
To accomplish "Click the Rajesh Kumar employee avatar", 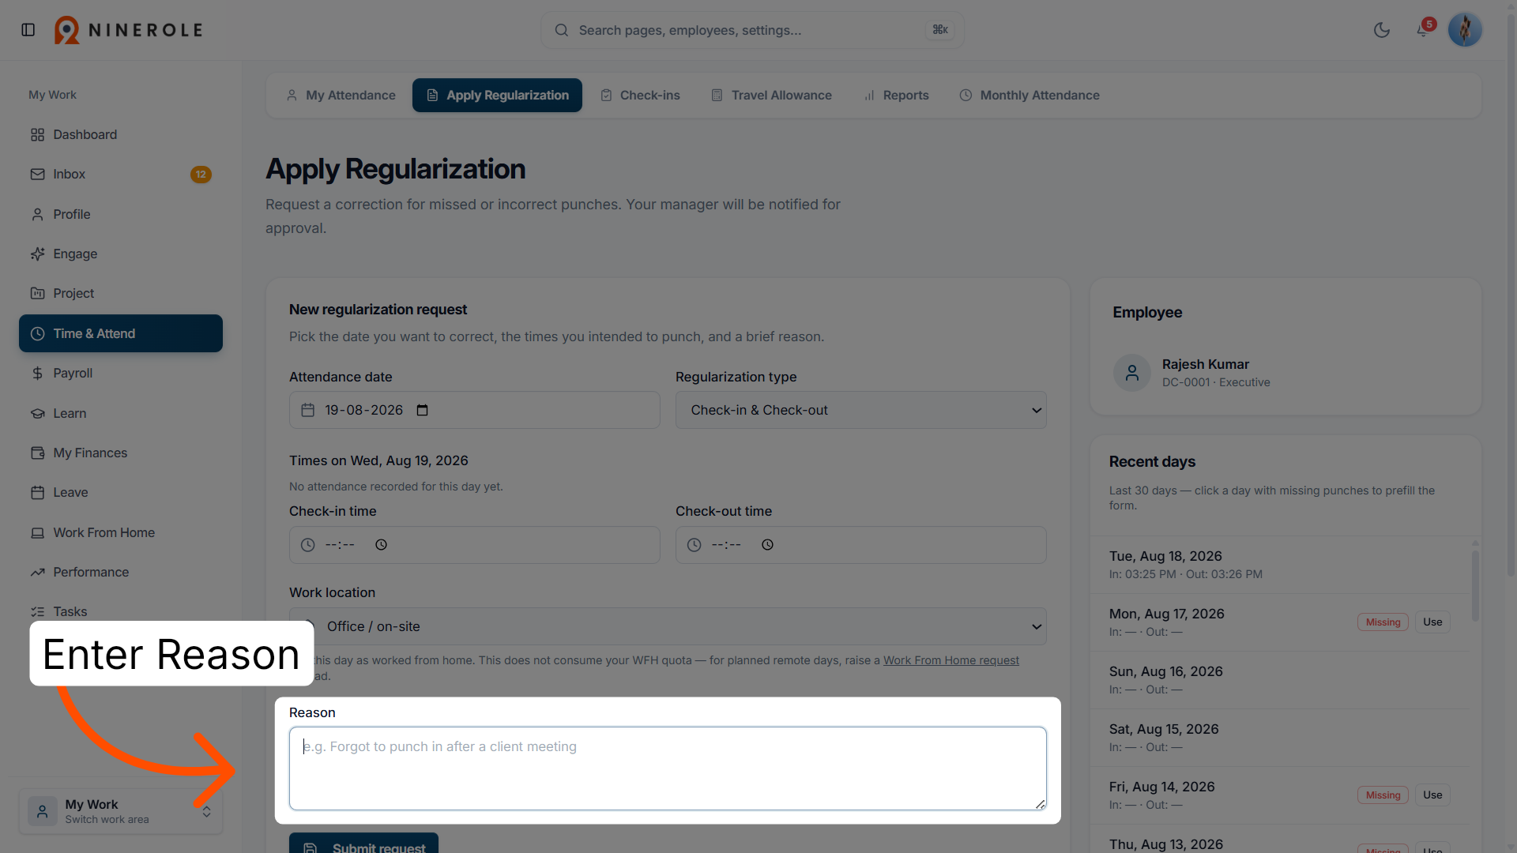I will (x=1131, y=373).
